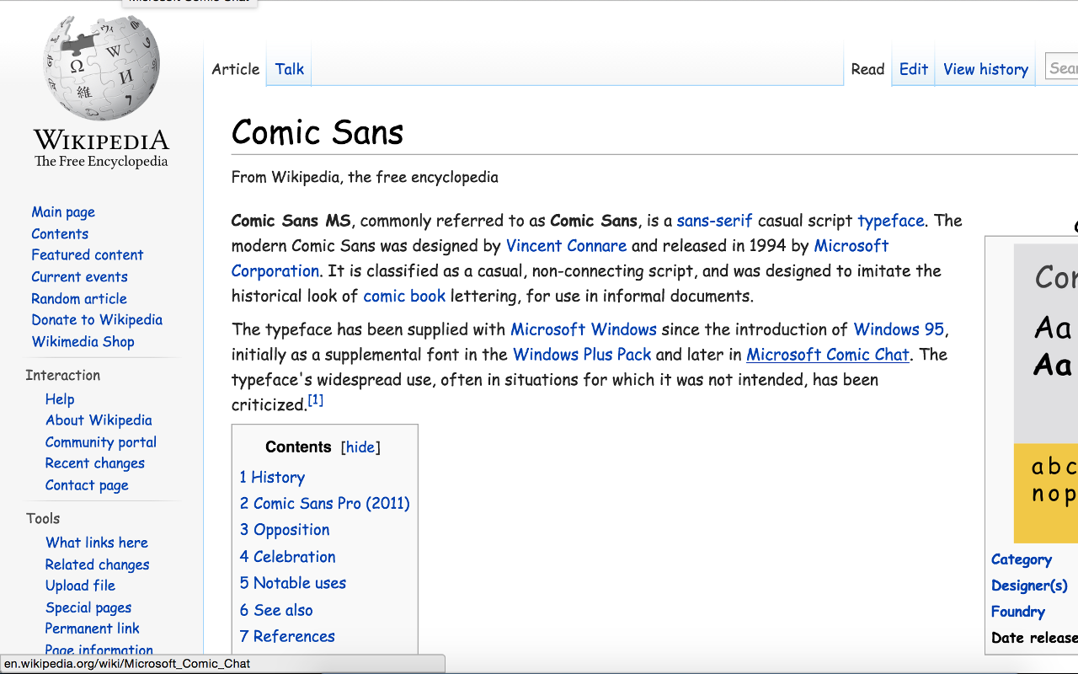Open the Upload file link
1078x674 pixels.
pos(80,586)
